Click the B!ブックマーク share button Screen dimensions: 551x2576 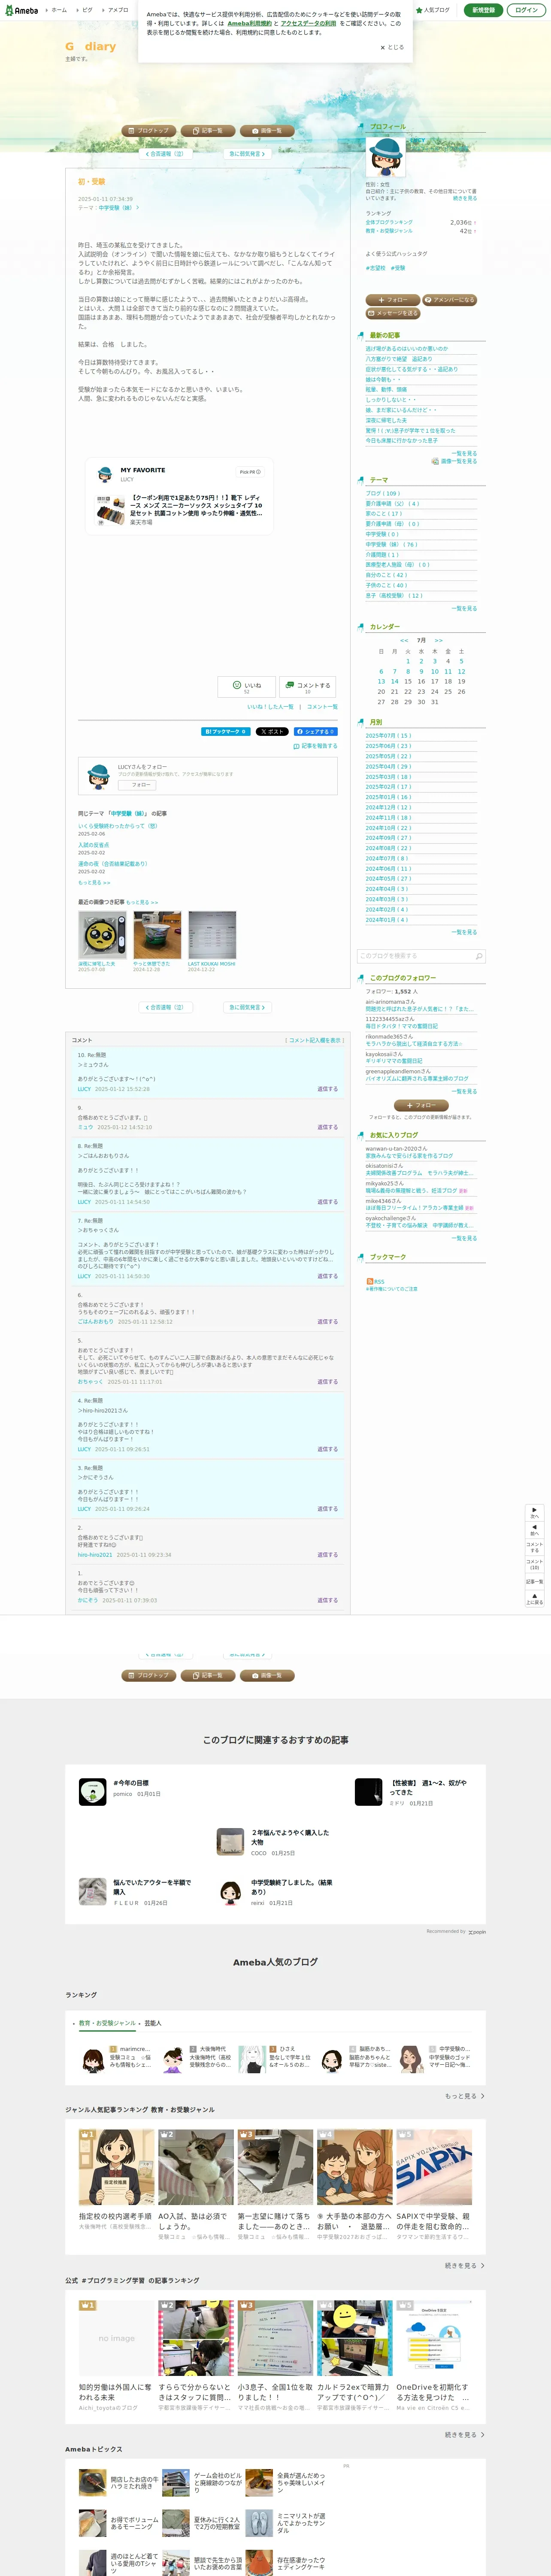pos(226,731)
